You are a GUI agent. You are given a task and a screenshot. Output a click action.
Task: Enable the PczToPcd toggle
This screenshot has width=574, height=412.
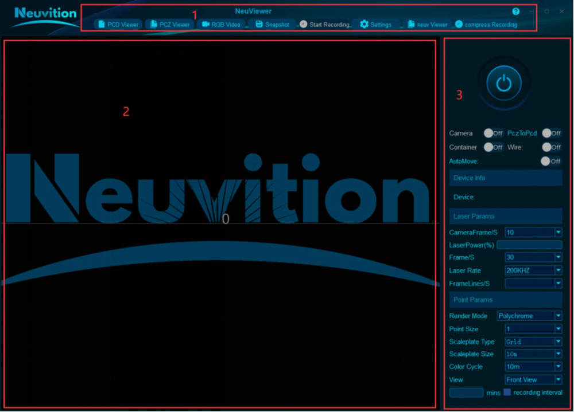(x=552, y=133)
